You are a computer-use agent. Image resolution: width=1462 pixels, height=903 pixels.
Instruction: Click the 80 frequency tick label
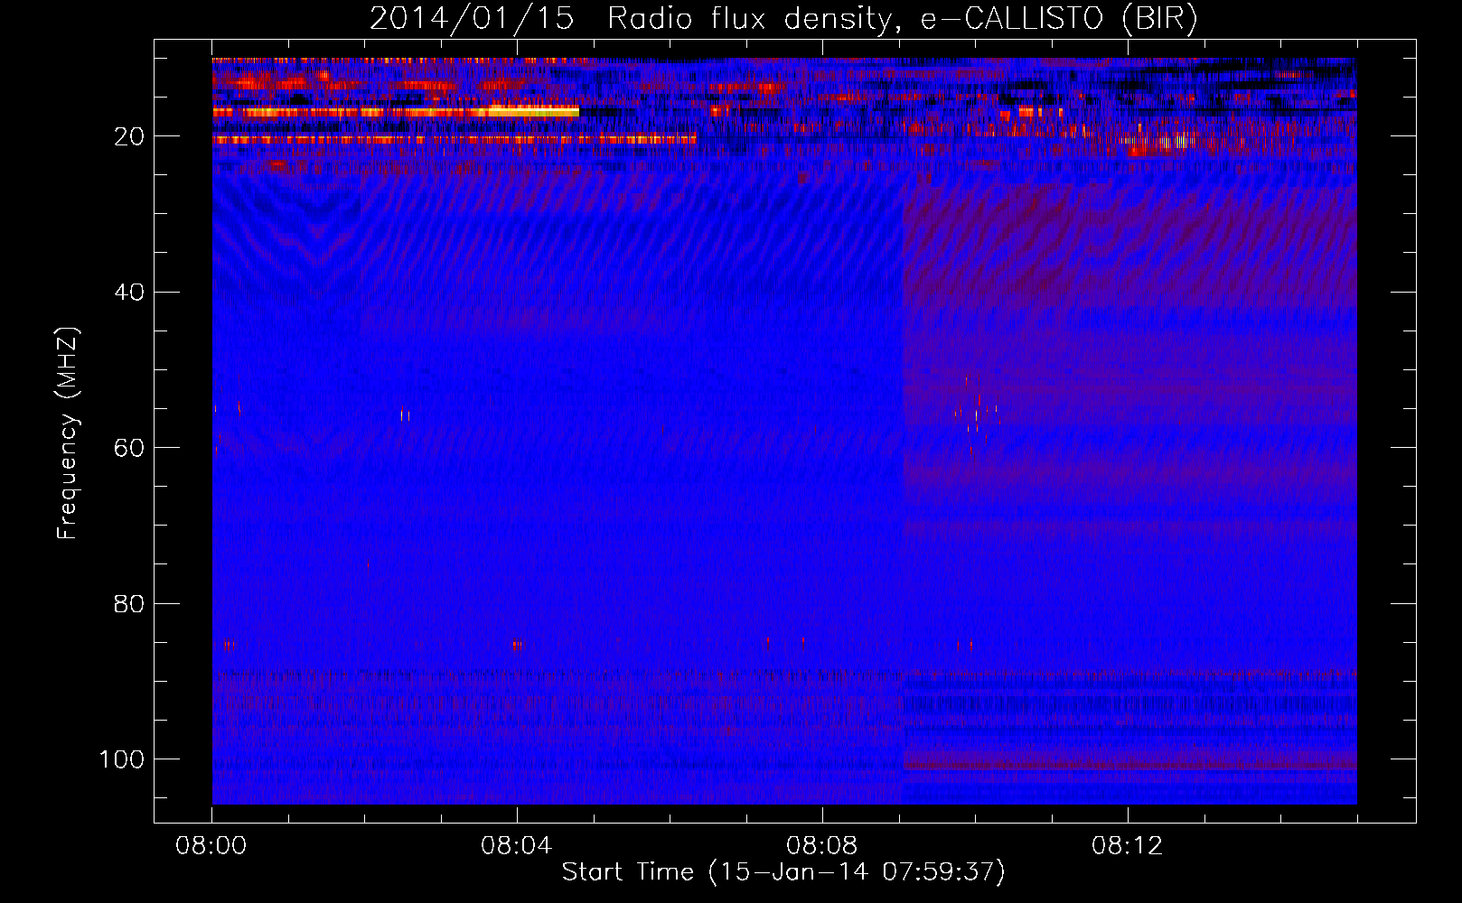(x=130, y=603)
